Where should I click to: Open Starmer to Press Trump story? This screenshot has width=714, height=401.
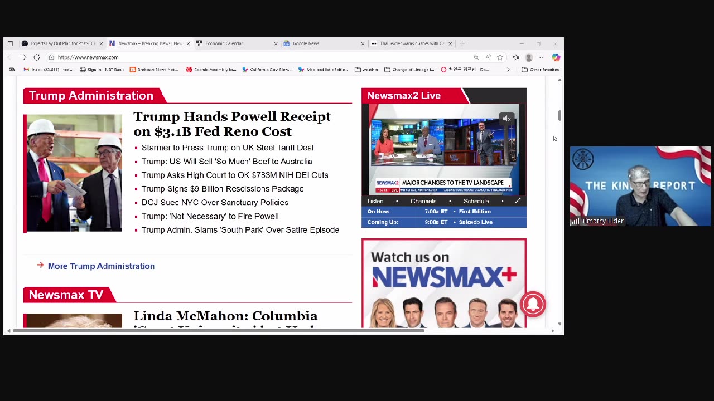(x=228, y=148)
